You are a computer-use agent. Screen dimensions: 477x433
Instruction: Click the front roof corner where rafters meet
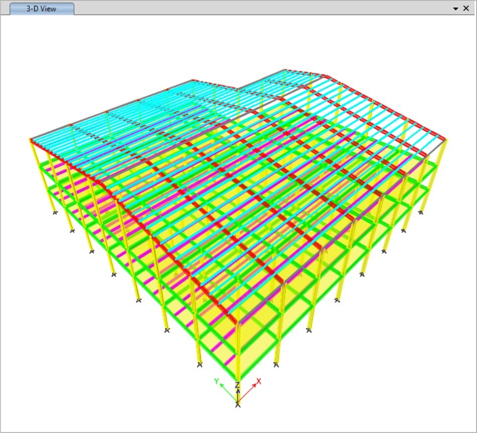click(238, 323)
